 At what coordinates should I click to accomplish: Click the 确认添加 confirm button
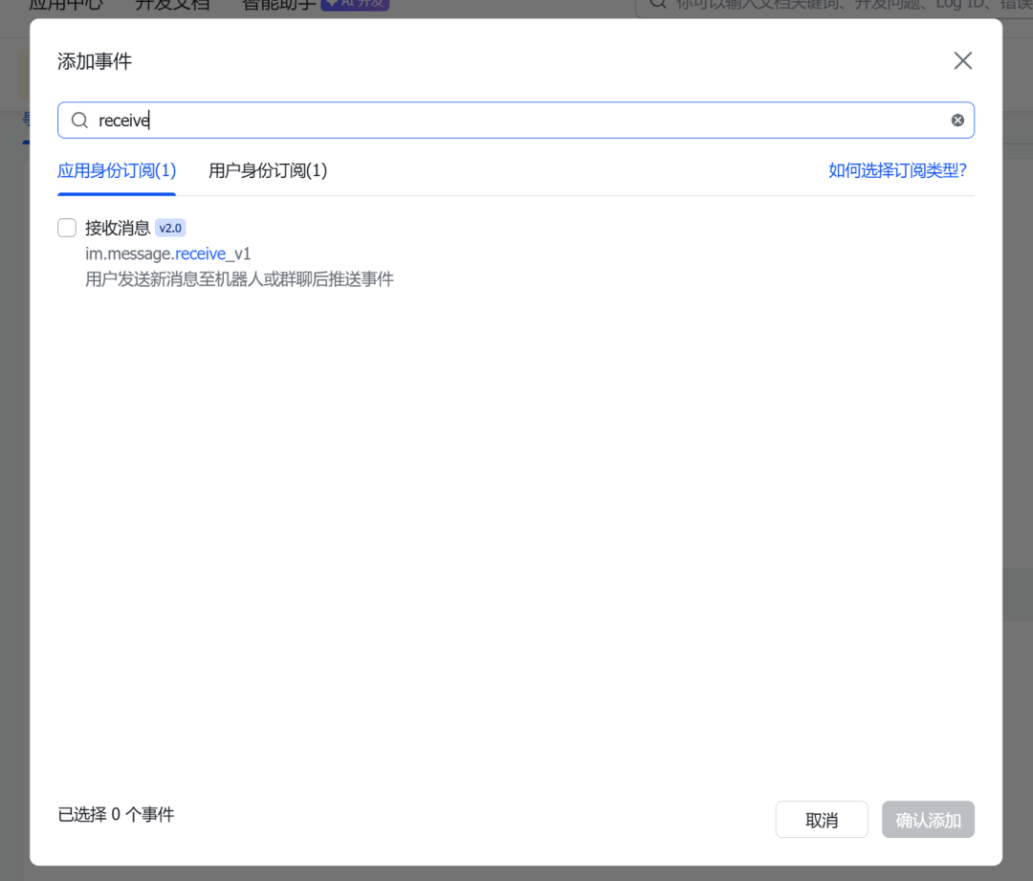click(x=927, y=819)
